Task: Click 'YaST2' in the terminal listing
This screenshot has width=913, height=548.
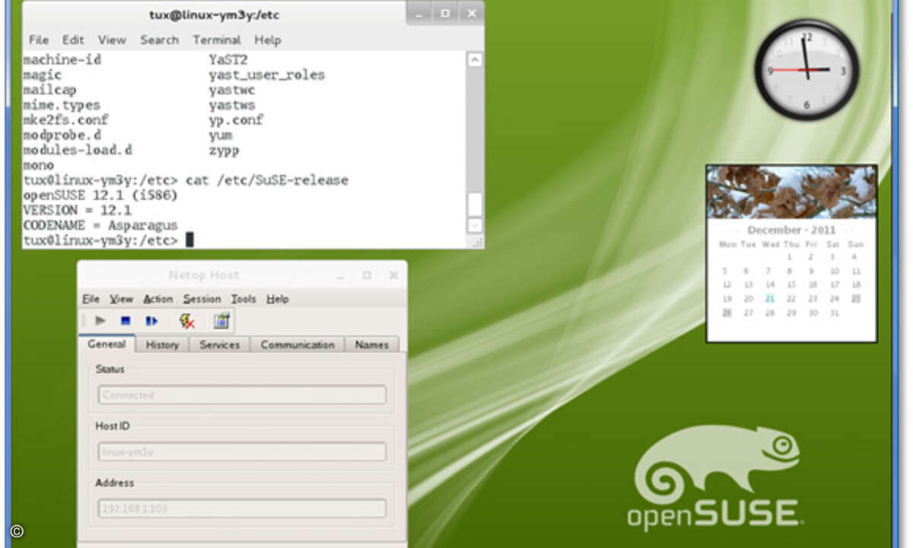Action: click(x=228, y=59)
